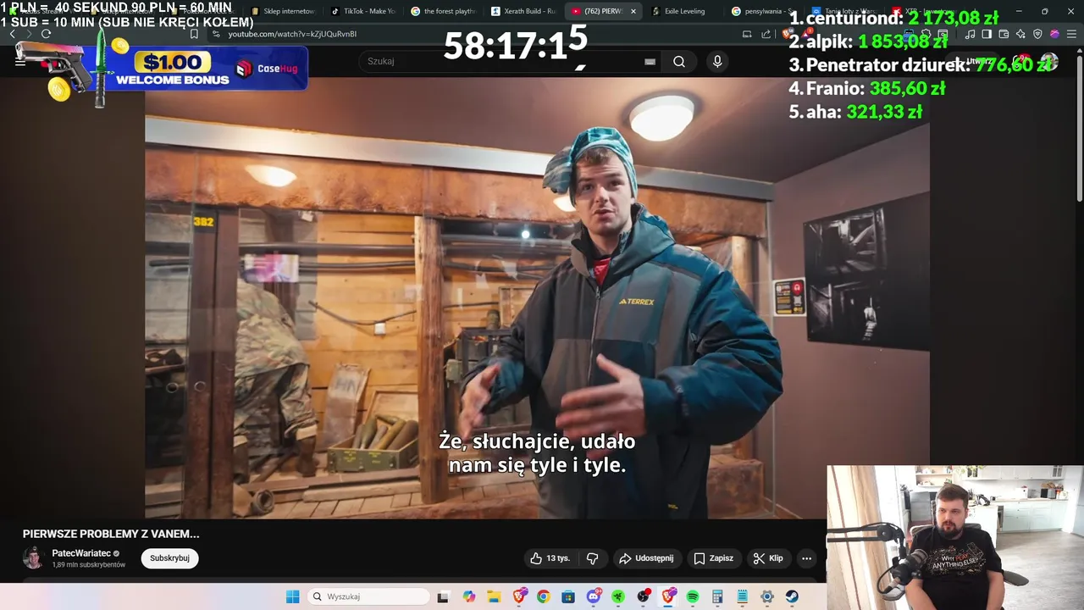Open Spotify from the taskbar
This screenshot has height=610, width=1084.
(693, 596)
